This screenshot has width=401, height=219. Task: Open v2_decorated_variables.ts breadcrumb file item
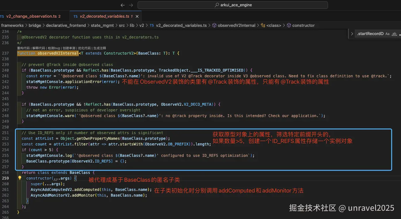point(178,25)
